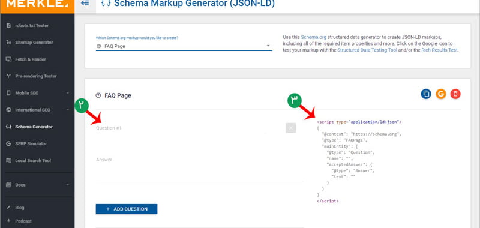Click the Podcast microphone icon
This screenshot has height=228, width=480.
(x=8, y=221)
